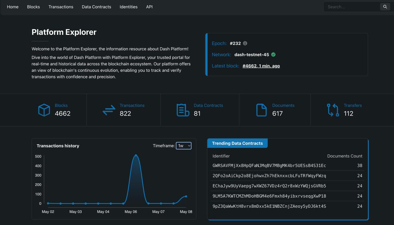394x225 pixels.
Task: Click the Documents page icon
Action: pos(261,110)
